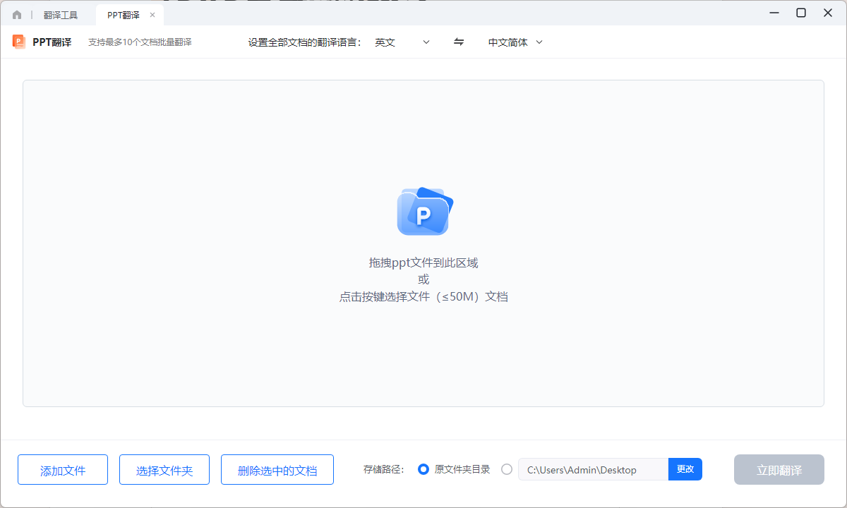Go to the home icon tab

click(17, 15)
